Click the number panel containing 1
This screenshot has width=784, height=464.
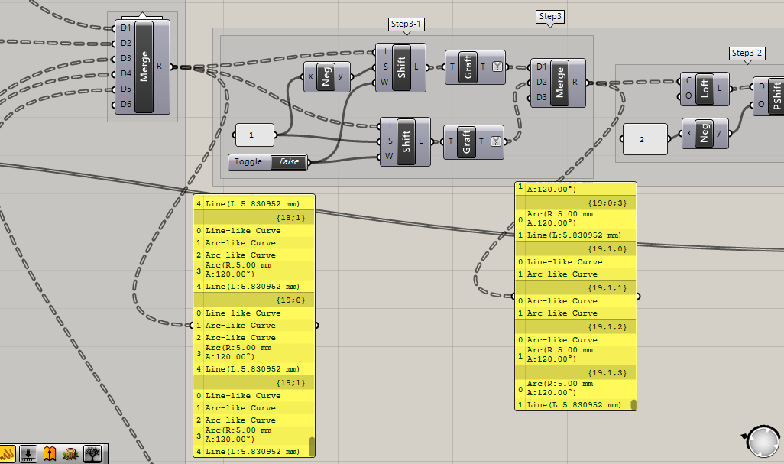click(254, 135)
